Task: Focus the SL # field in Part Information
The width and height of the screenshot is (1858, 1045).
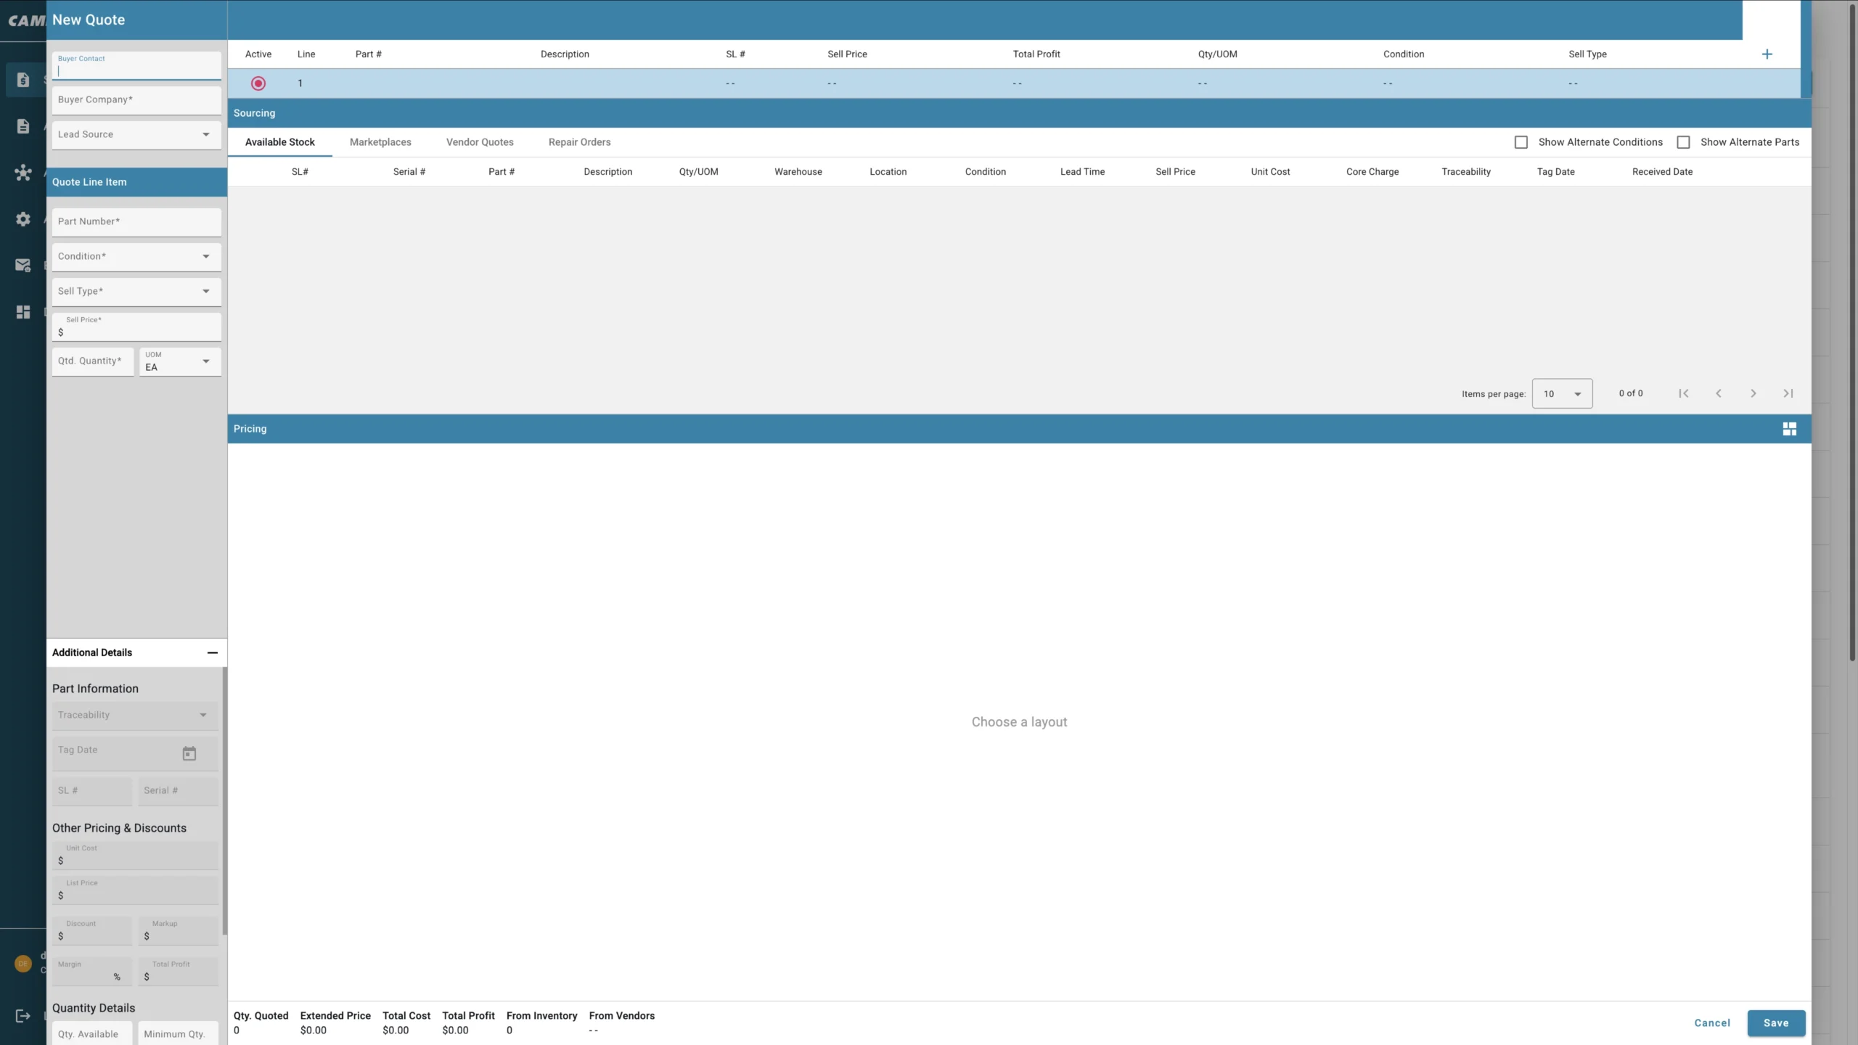Action: (x=92, y=791)
